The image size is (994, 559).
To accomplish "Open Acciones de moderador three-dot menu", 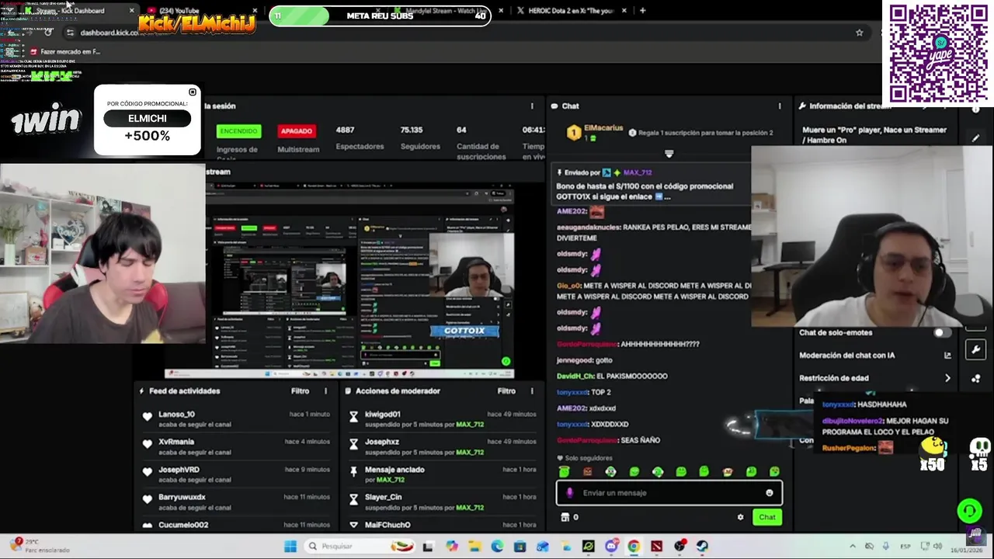I will (x=532, y=391).
